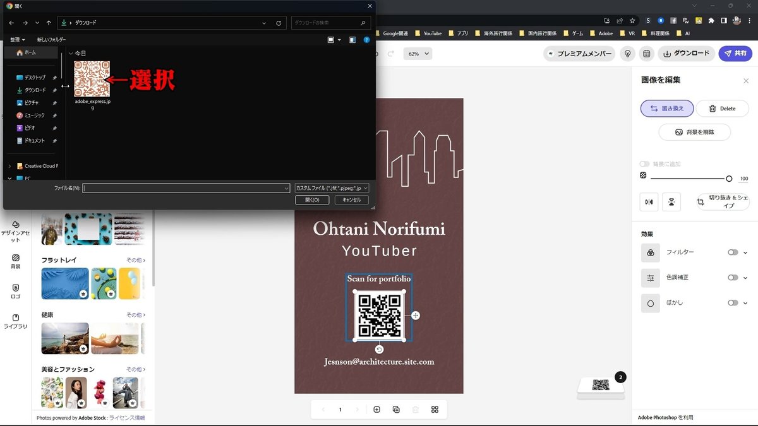The image size is (758, 426).
Task: Click the Chrome side panel icon
Action: tap(724, 20)
